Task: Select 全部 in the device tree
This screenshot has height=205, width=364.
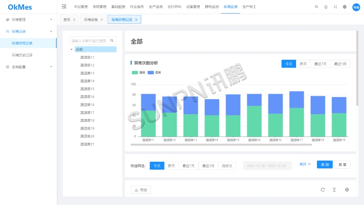Action: coord(96,49)
